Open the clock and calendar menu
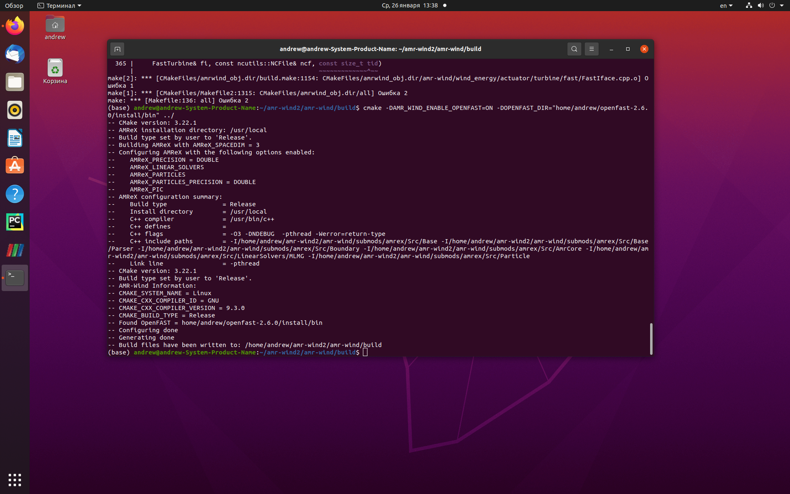The image size is (790, 494). 409,5
